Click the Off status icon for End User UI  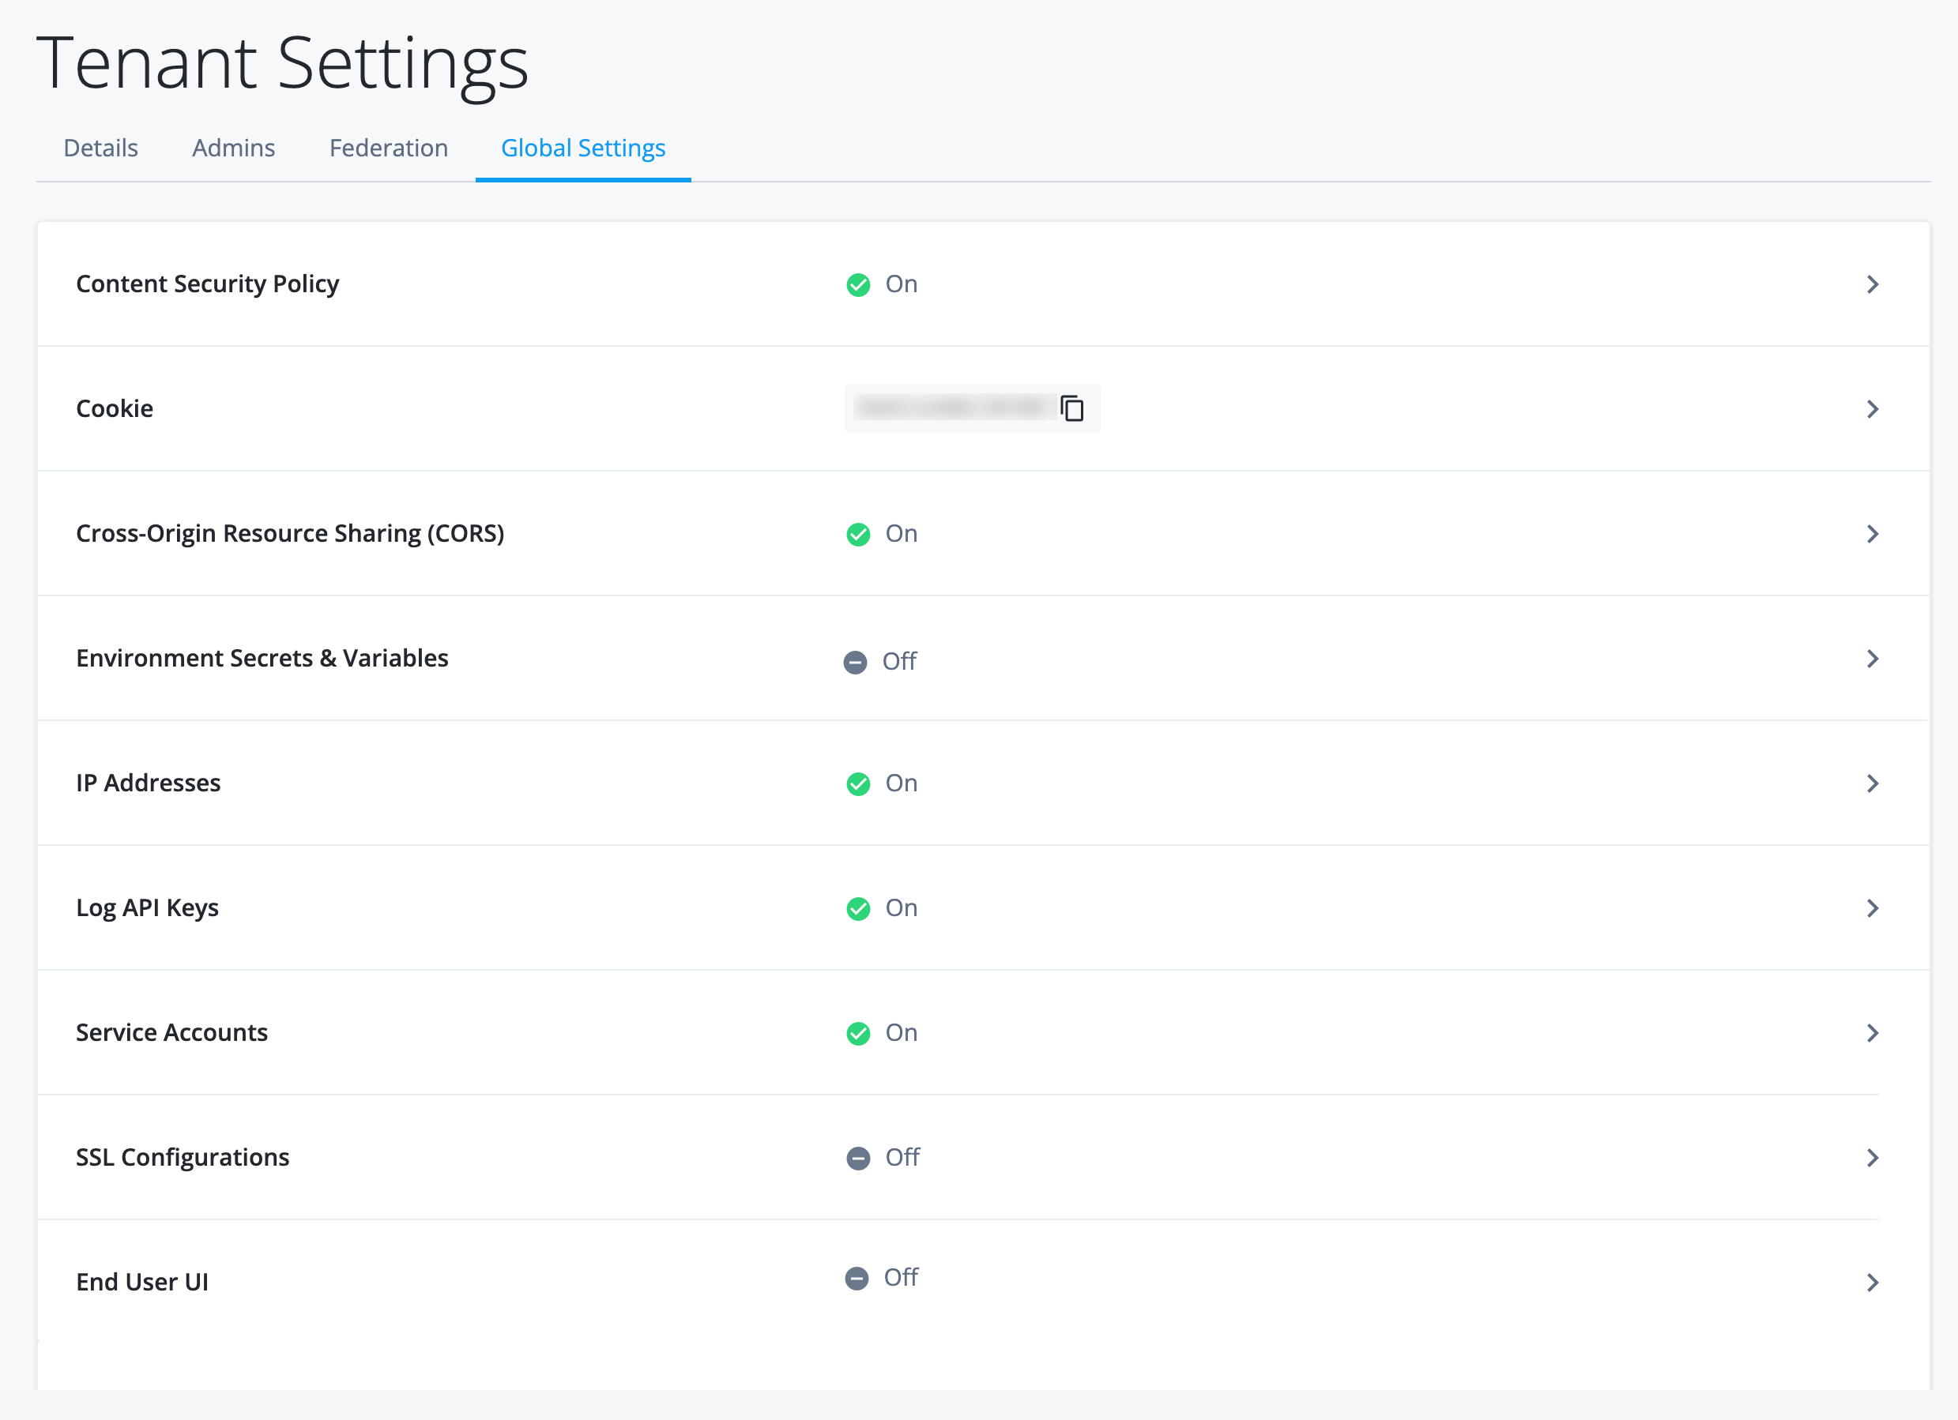pyautogui.click(x=857, y=1279)
